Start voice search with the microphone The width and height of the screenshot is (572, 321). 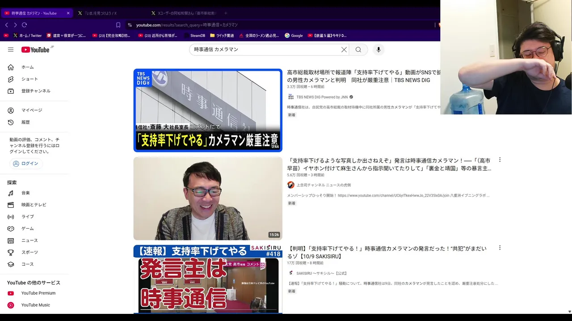pos(379,49)
